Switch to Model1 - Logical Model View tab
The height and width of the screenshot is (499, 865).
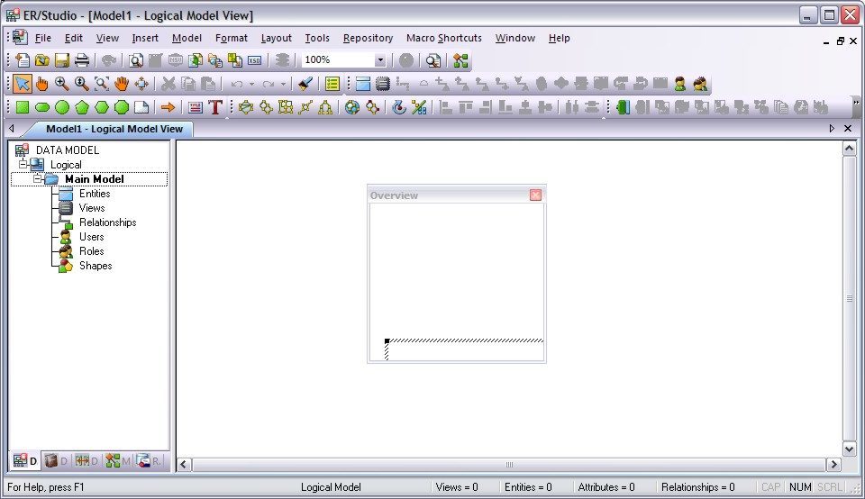114,129
